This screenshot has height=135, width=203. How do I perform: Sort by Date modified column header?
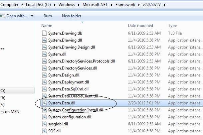pyautogui.click(x=141, y=26)
